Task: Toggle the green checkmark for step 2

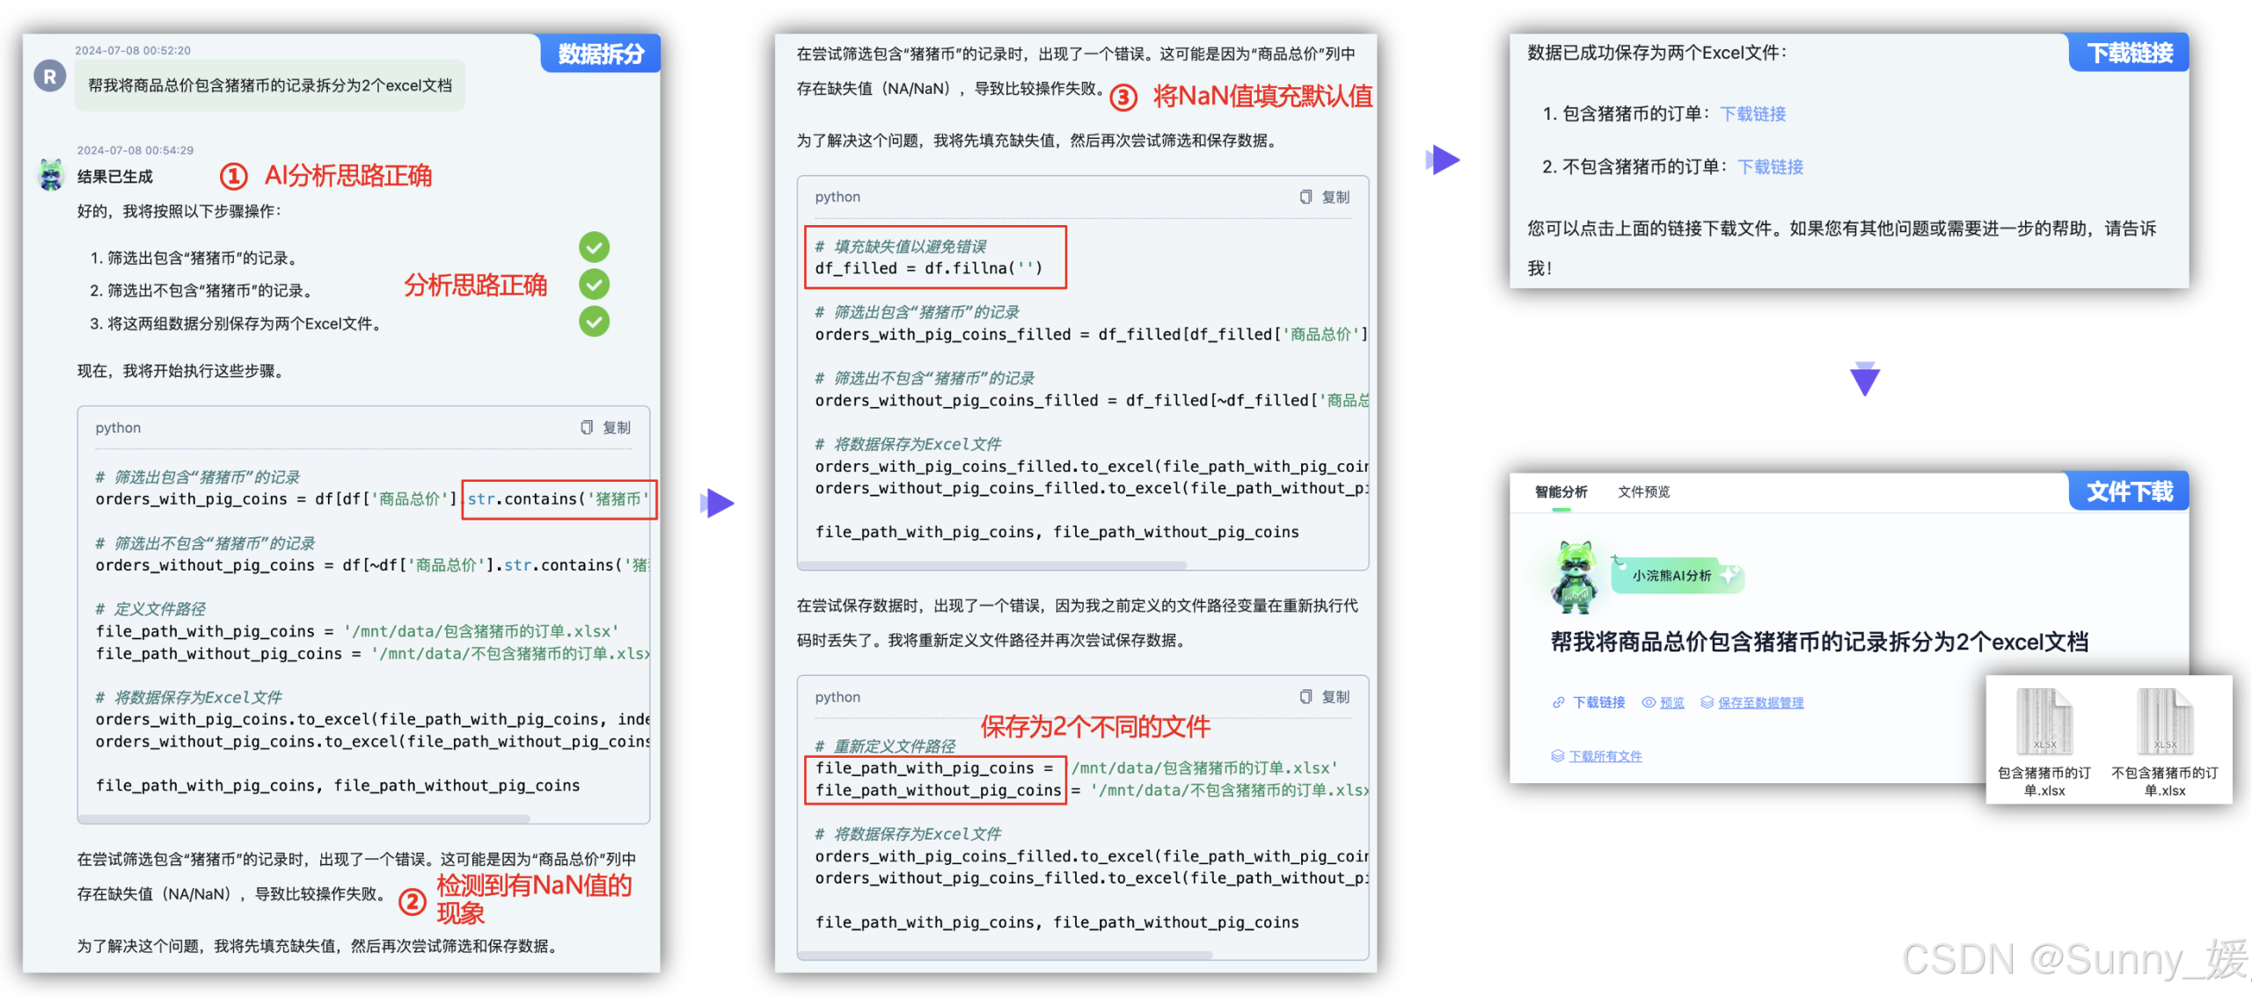Action: (594, 284)
